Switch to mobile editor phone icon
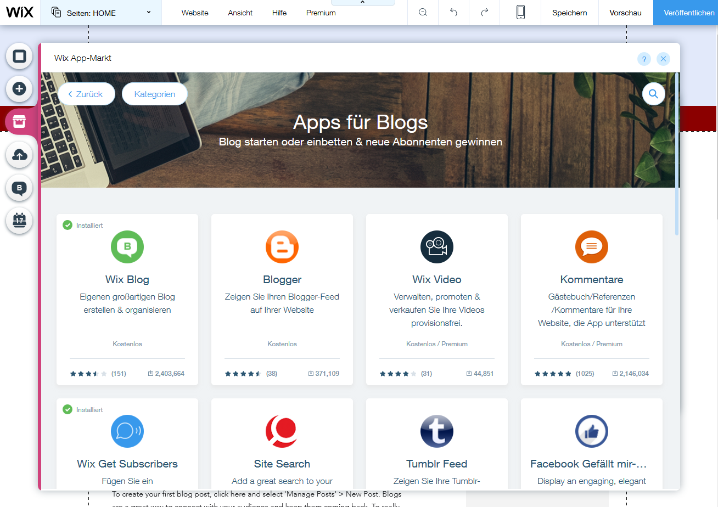The image size is (718, 507). [x=520, y=13]
